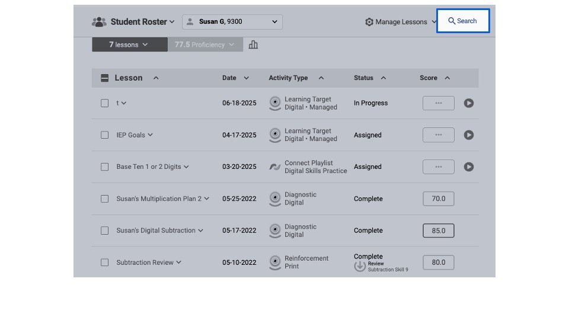Image resolution: width=569 pixels, height=320 pixels.
Task: Click the In Progress status
Action: click(370, 103)
